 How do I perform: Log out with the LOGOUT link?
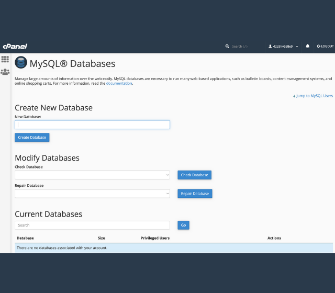click(325, 47)
